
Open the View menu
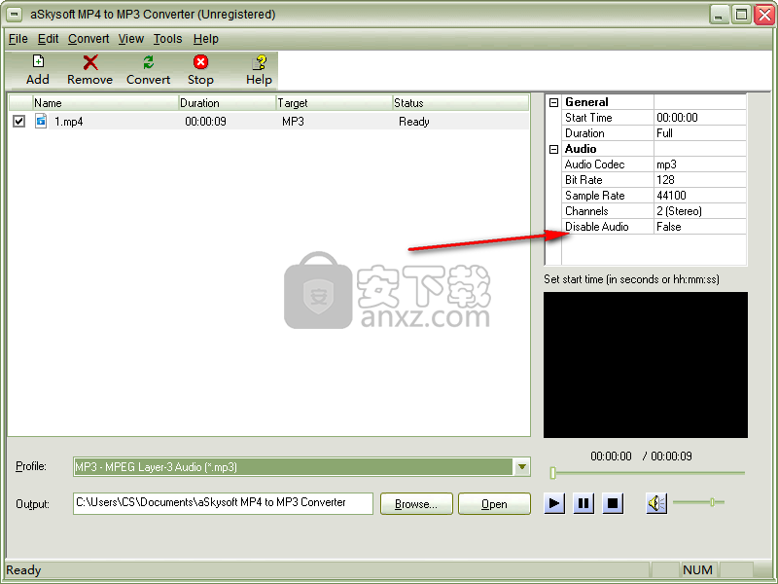click(x=131, y=39)
